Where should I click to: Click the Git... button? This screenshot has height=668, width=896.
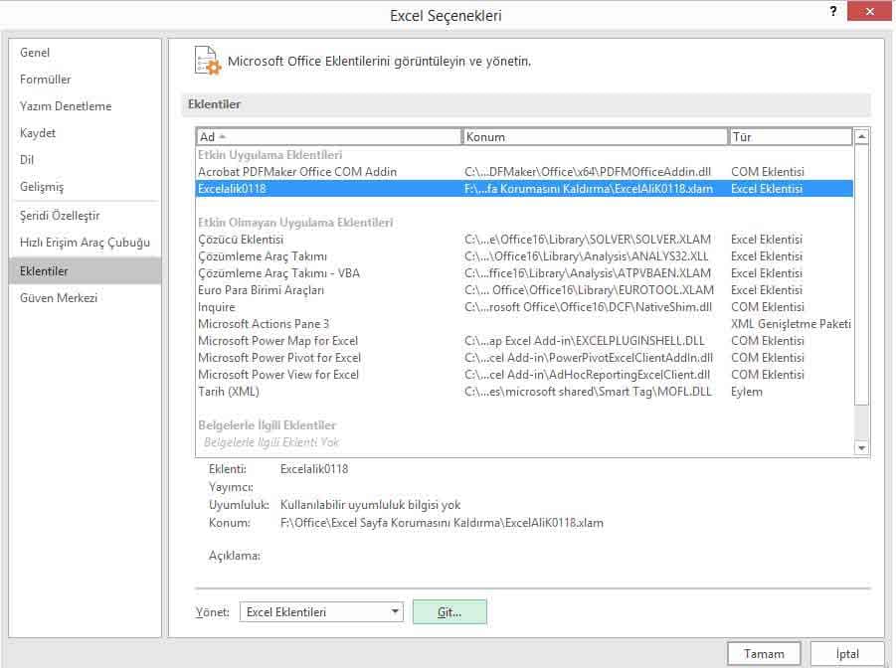[x=449, y=612]
